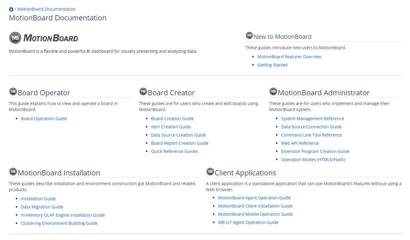Click MB icon beside Client Applications heading
The image size is (410, 240).
coord(210,171)
